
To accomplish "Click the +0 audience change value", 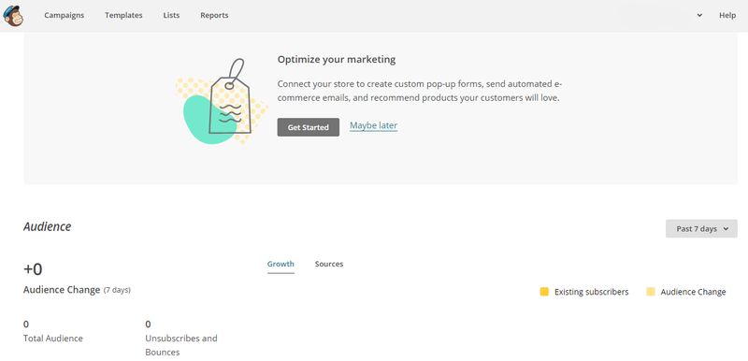I will tap(33, 269).
